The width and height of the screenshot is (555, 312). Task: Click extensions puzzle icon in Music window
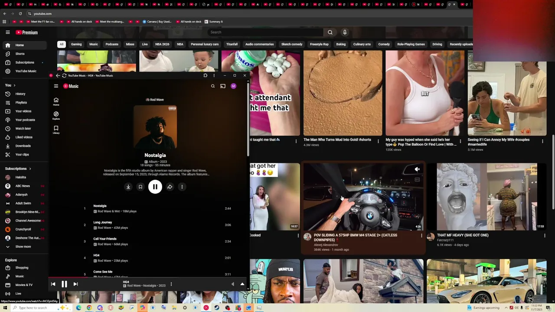click(x=206, y=75)
